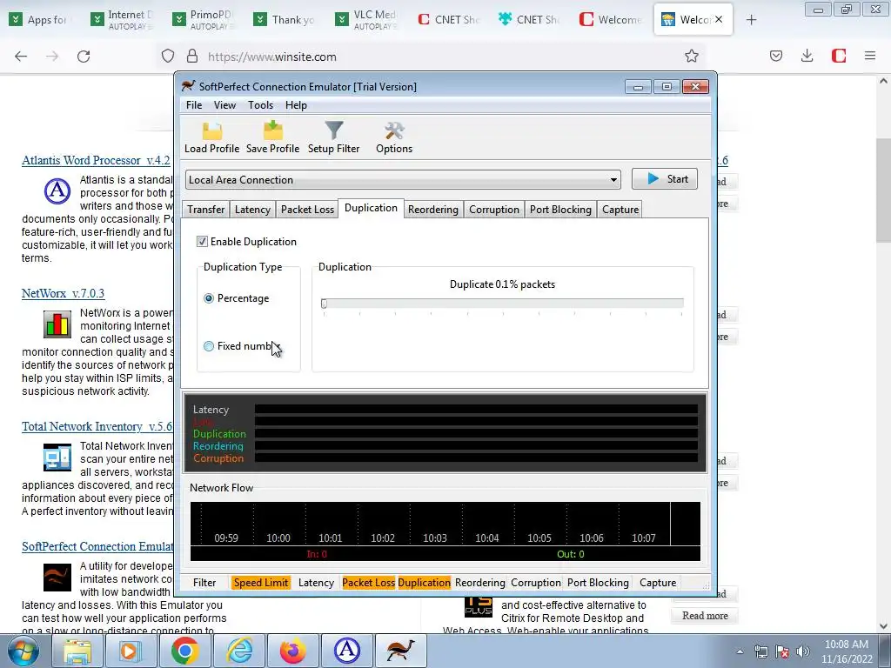
Task: Open the Options tools icon
Action: click(x=394, y=137)
